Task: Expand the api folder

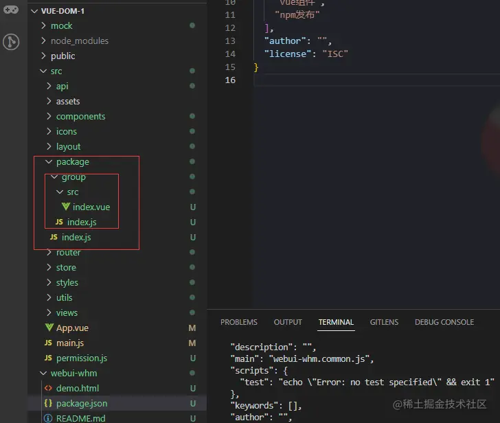Action: point(49,86)
